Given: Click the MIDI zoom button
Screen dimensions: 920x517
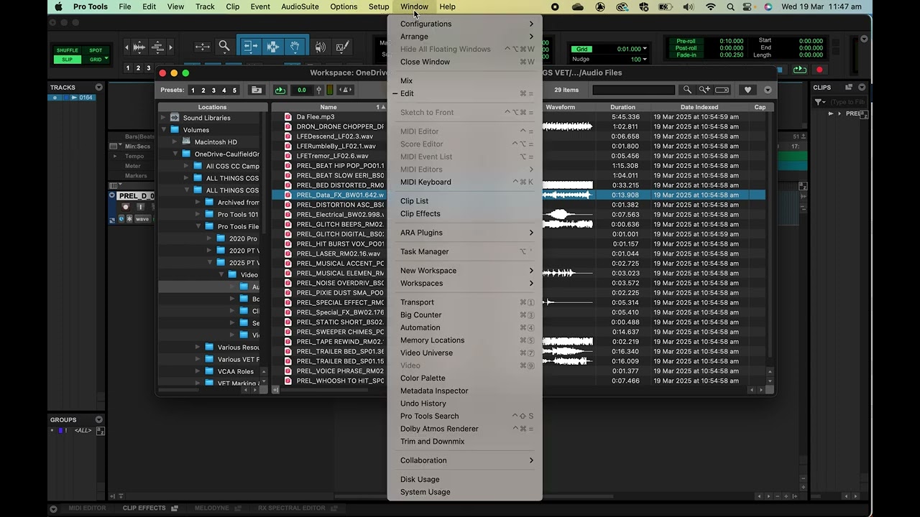Looking at the screenshot, I should 157,47.
